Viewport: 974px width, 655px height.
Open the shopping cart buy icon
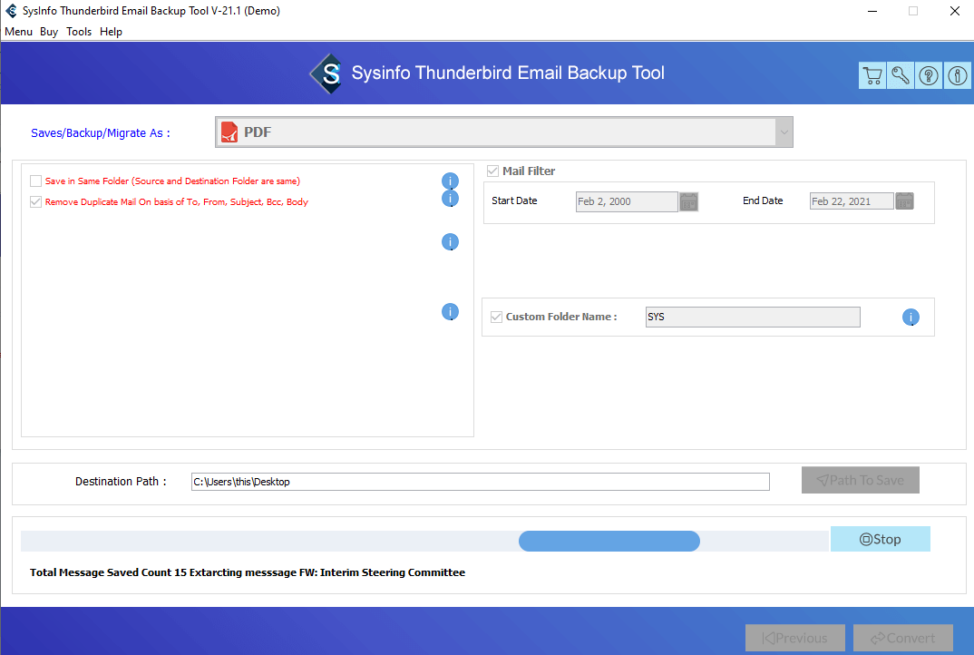(872, 76)
